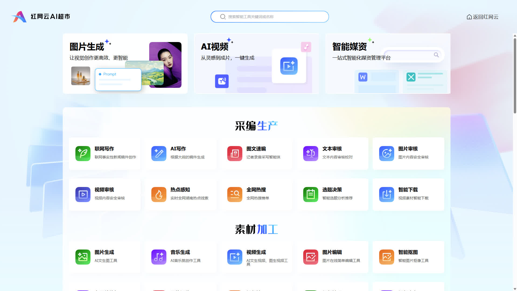Screen dimensions: 517x291
Task: Select the 热点感知 flame icon
Action: click(x=159, y=195)
